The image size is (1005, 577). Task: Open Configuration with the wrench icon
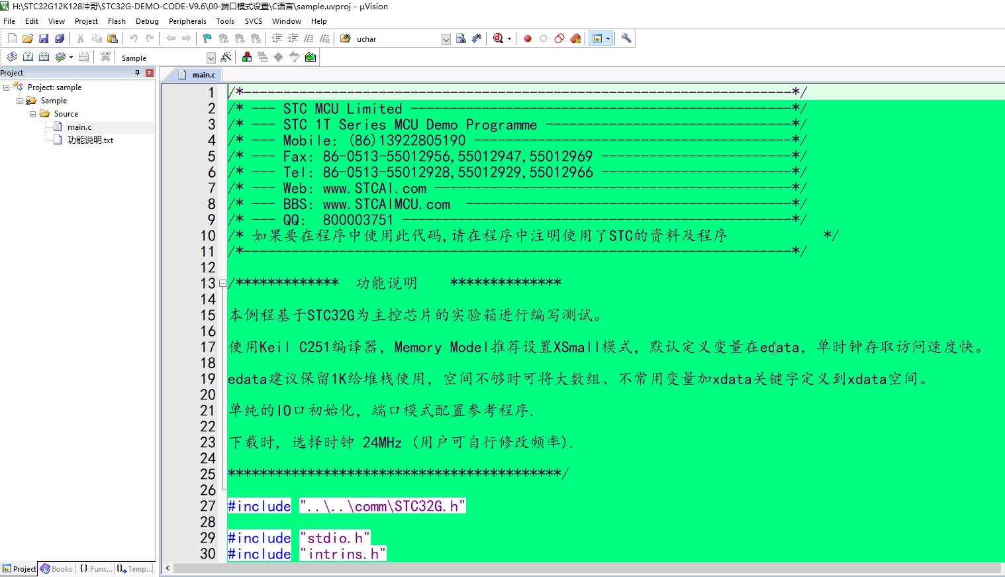click(x=626, y=38)
